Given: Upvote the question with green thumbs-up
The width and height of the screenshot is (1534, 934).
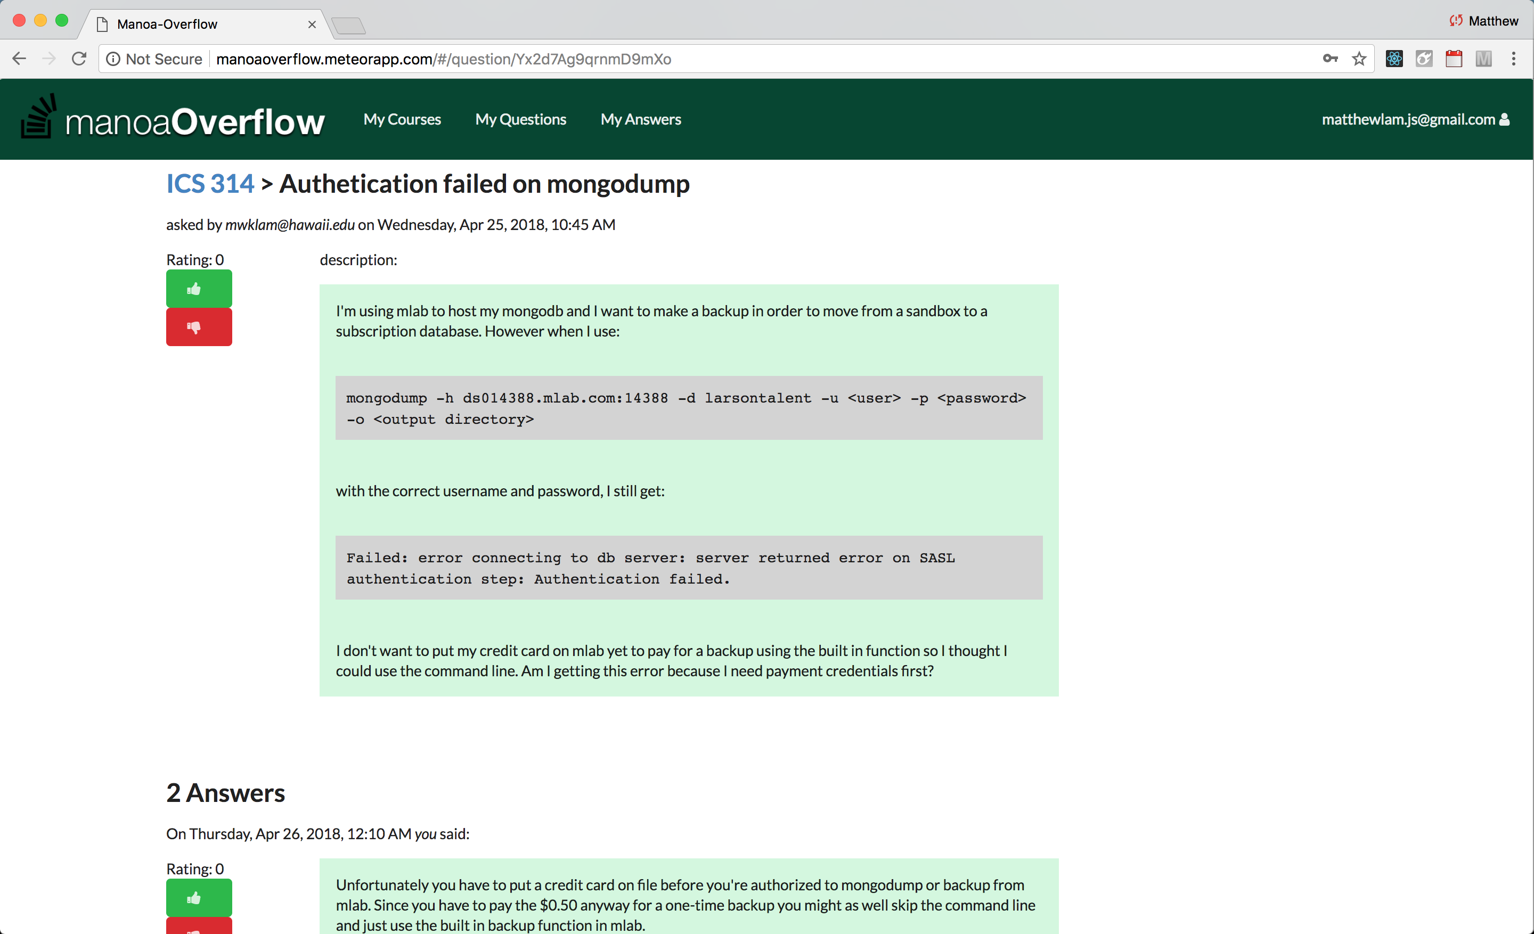Looking at the screenshot, I should click(199, 288).
